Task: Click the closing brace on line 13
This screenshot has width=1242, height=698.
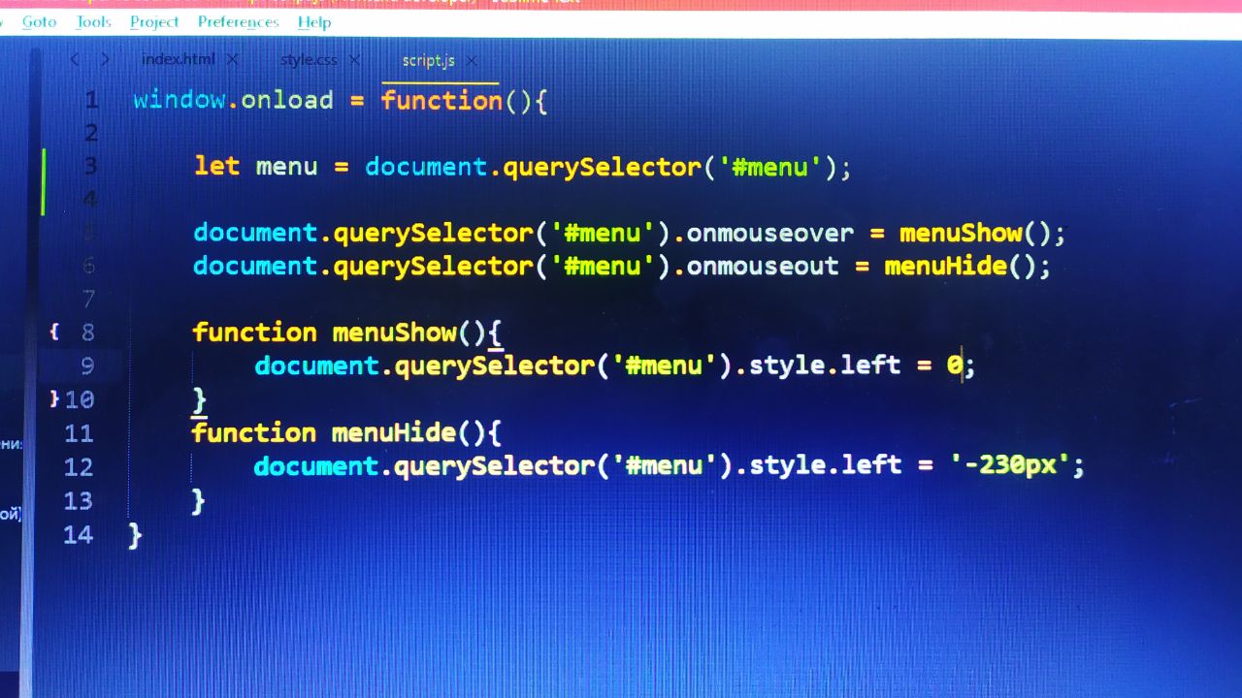Action: (198, 501)
